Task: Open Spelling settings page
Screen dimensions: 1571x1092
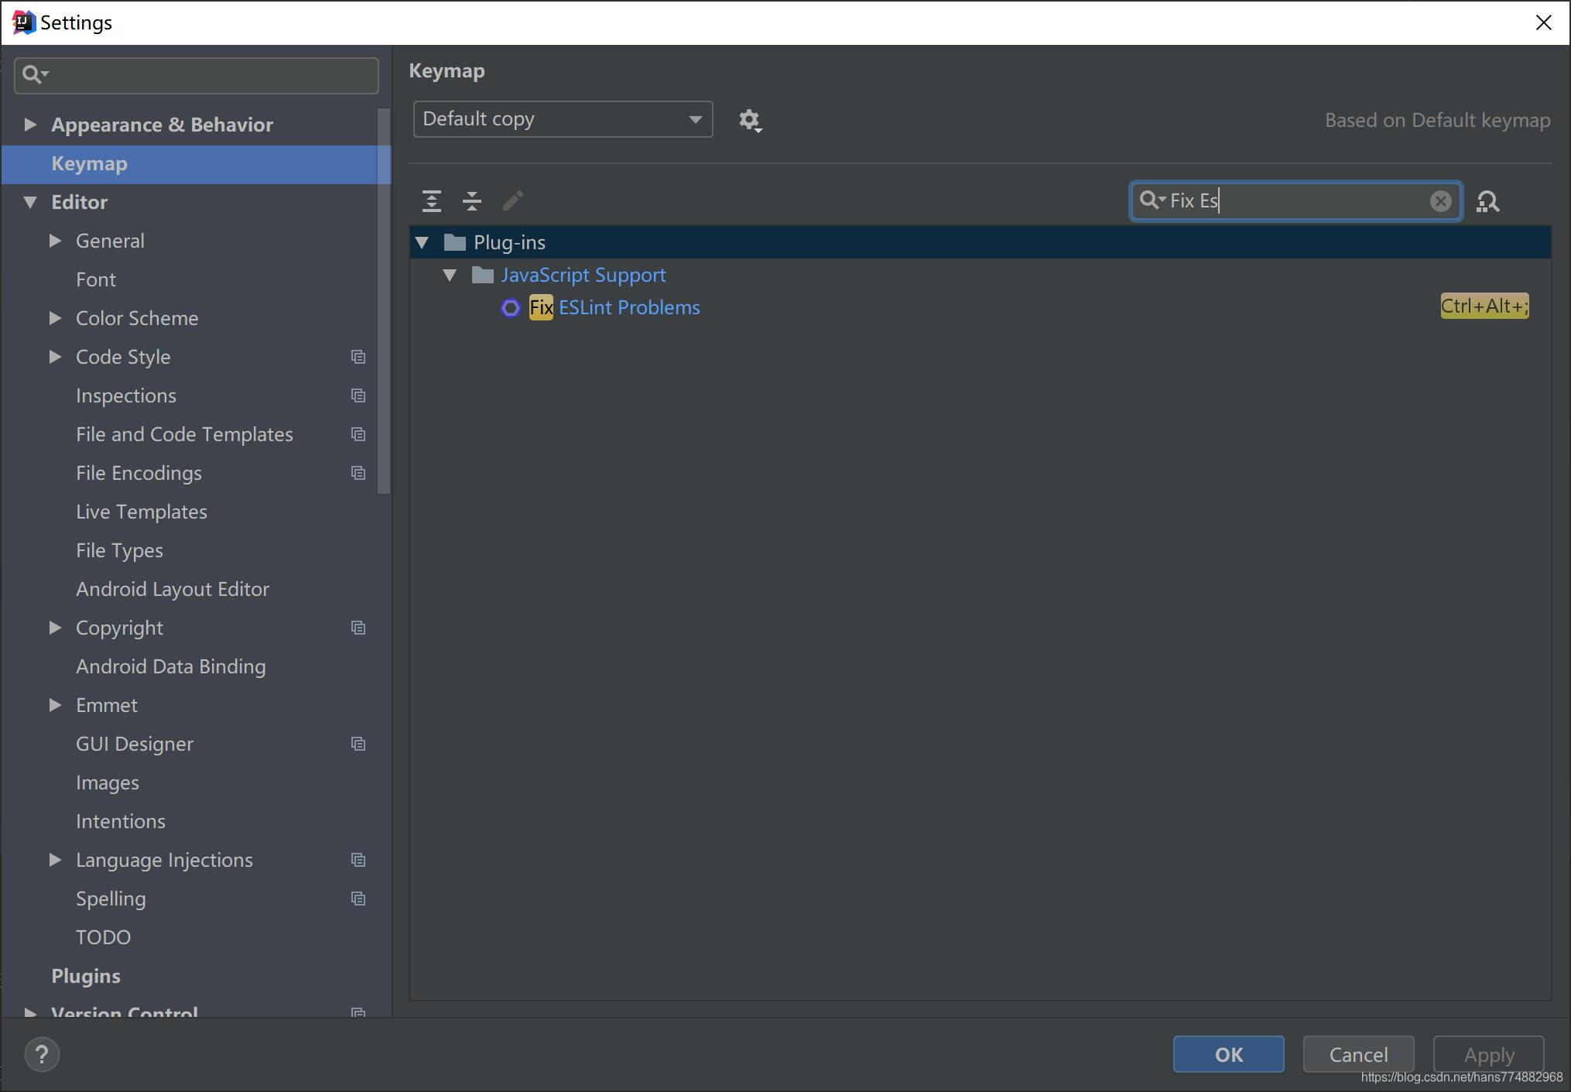Action: (111, 899)
